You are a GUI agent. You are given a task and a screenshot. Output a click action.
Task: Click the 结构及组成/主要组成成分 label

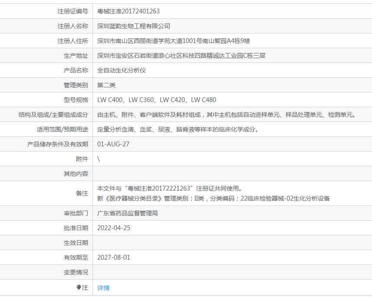[53, 115]
